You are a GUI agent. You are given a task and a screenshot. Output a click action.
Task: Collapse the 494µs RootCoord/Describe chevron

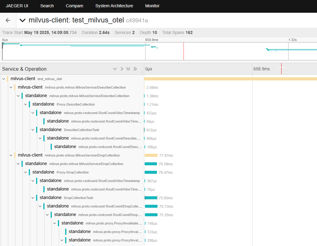(40, 138)
